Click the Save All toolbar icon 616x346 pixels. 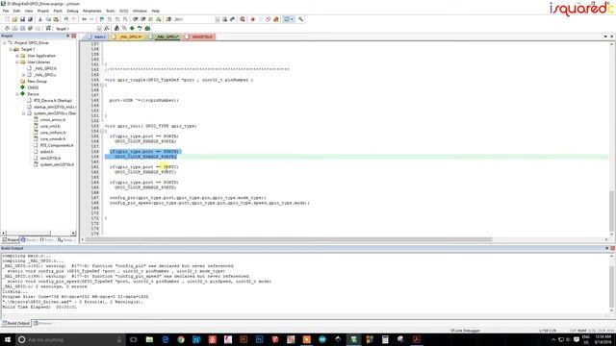30,19
